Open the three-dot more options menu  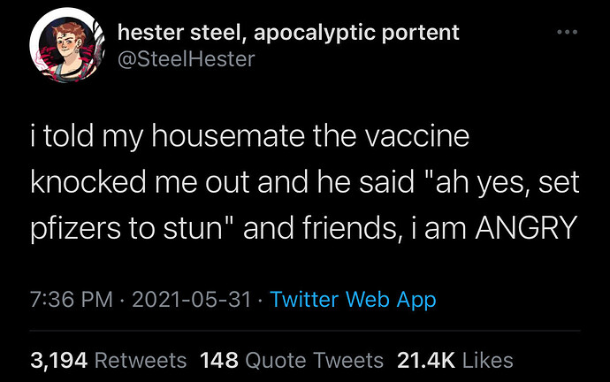coord(567,33)
